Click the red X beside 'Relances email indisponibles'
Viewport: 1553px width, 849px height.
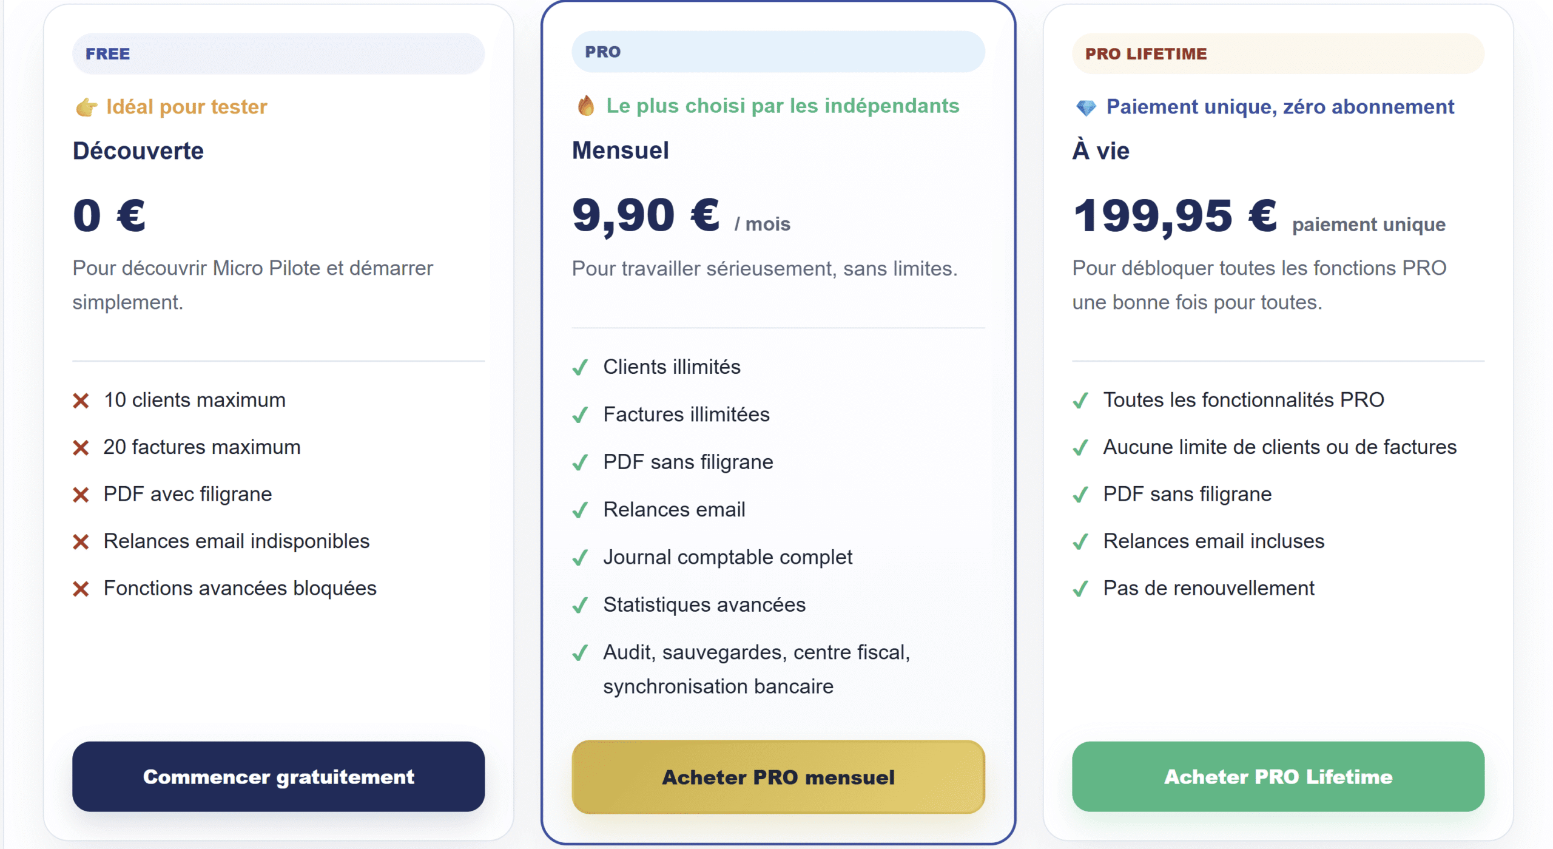(81, 541)
